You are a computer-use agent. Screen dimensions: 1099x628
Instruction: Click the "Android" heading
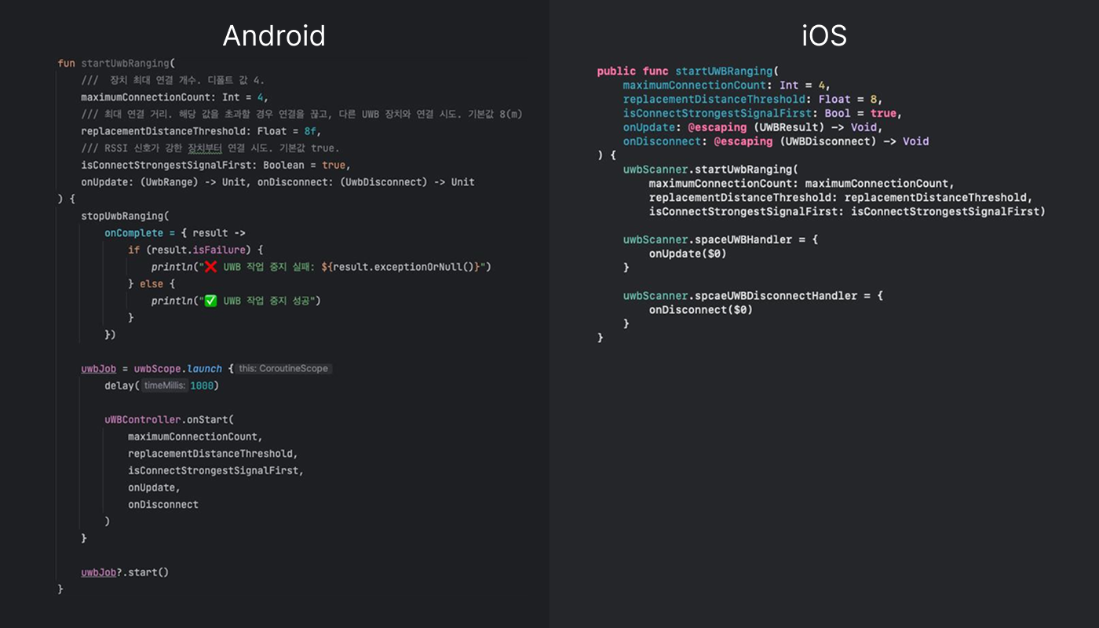pyautogui.click(x=274, y=35)
